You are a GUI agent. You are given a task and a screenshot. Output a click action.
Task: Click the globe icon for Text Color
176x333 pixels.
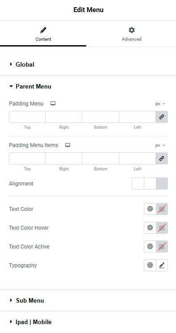coord(150,209)
